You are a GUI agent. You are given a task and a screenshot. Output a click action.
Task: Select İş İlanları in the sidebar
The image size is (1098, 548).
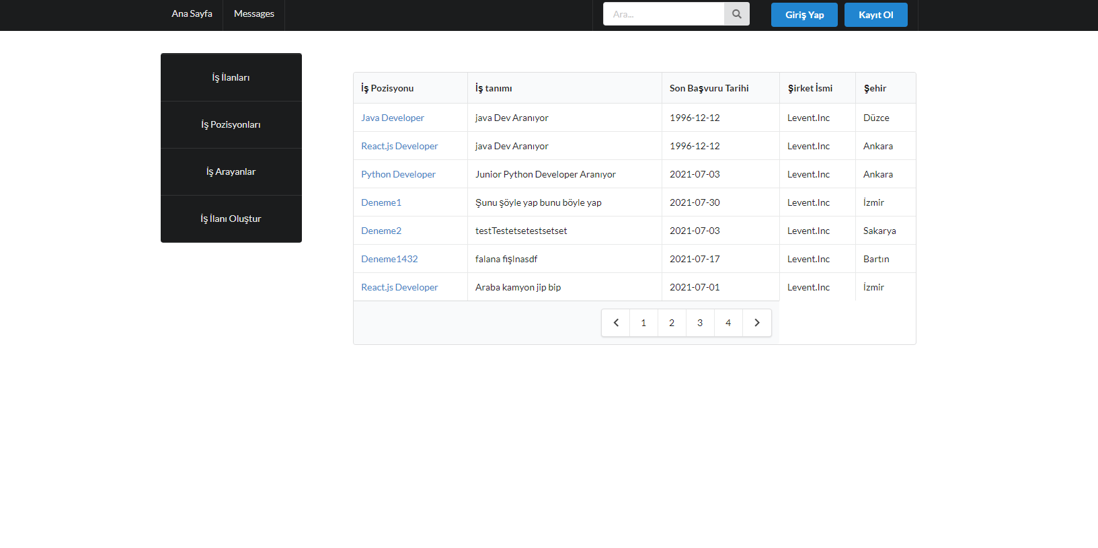coord(231,77)
